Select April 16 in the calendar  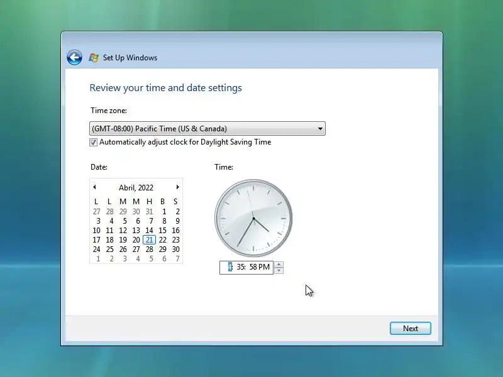(175, 231)
